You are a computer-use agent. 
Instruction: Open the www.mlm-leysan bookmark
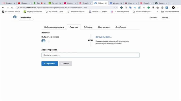tap(77, 12)
